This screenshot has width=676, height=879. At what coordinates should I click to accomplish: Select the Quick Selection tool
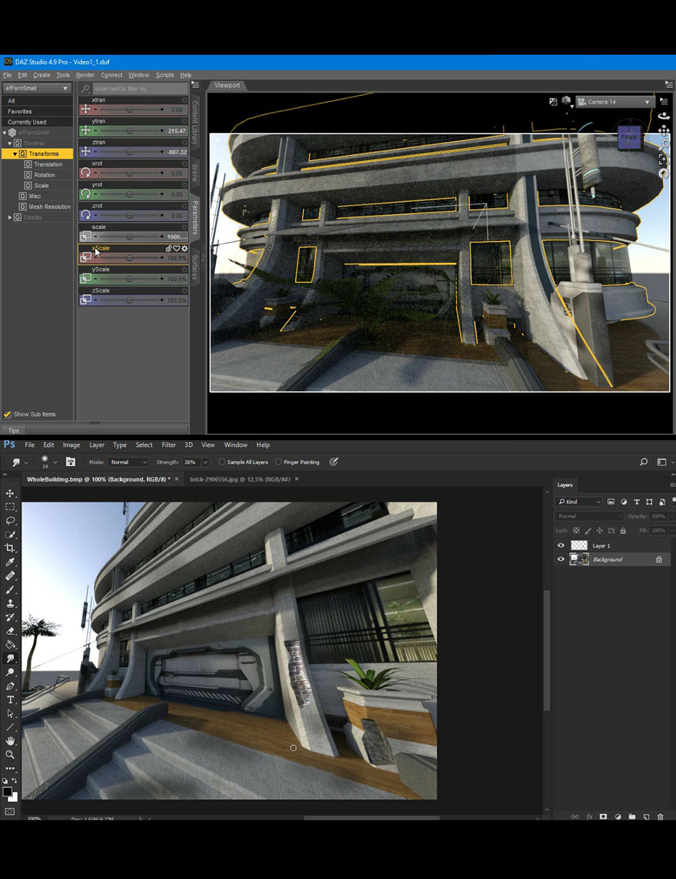(10, 534)
